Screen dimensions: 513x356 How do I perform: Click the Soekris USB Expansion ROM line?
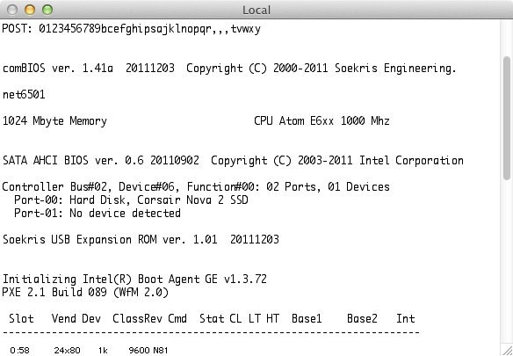point(141,239)
